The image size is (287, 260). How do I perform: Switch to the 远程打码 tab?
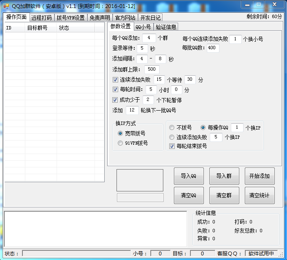[x=41, y=18]
